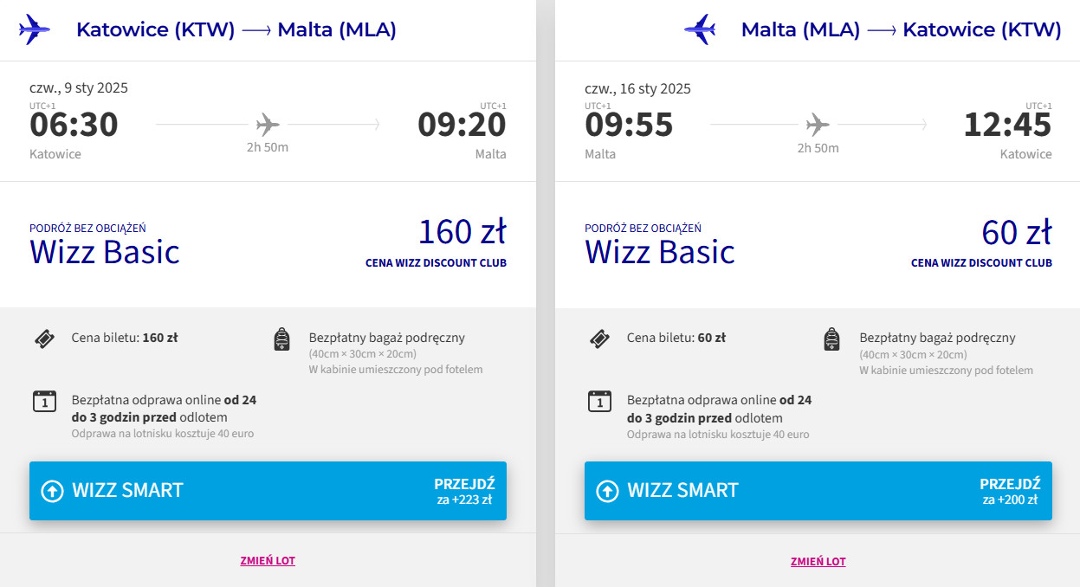
Task: Click the gray plane icon on the 09:55 Malta flight
Action: 818,125
